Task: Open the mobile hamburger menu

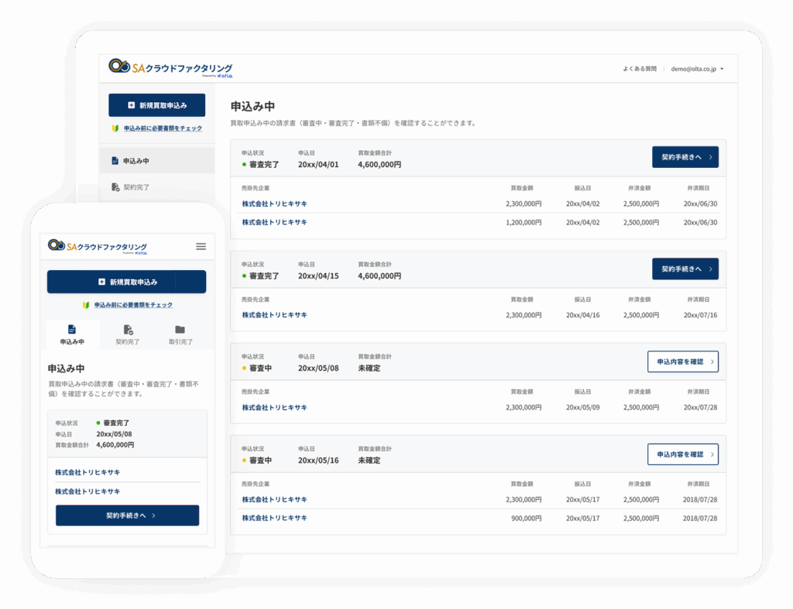Action: coord(201,247)
